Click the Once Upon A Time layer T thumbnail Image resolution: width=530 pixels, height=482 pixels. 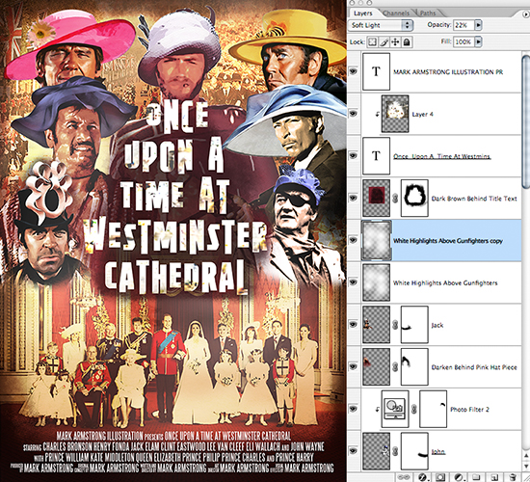(376, 155)
